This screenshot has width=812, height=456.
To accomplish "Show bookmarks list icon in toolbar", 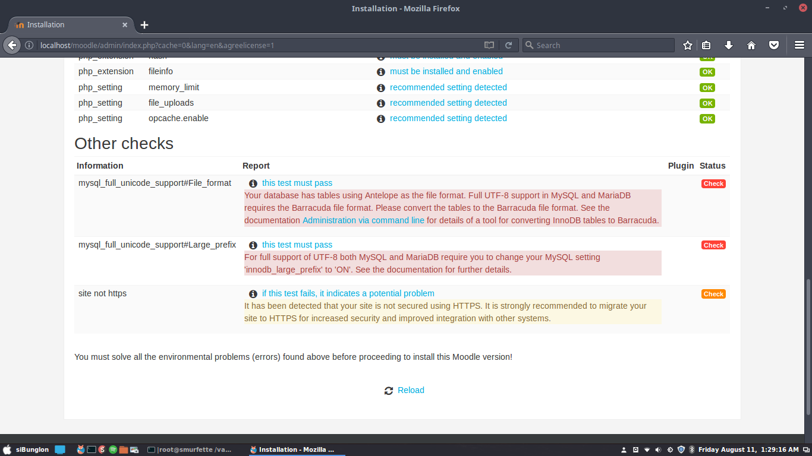I will (x=706, y=45).
